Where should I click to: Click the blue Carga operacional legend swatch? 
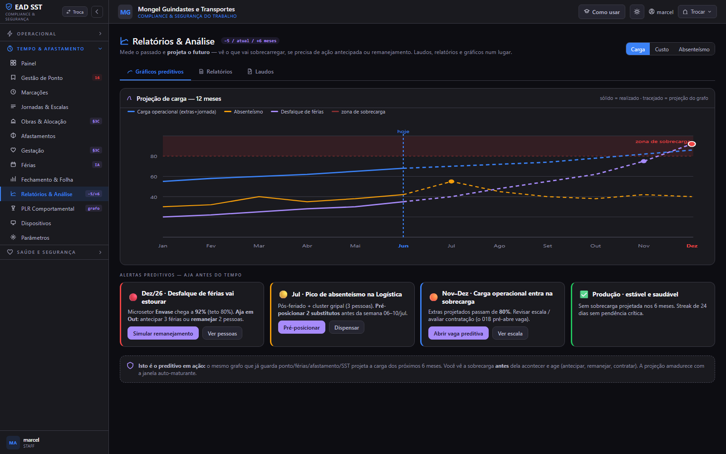(x=131, y=112)
